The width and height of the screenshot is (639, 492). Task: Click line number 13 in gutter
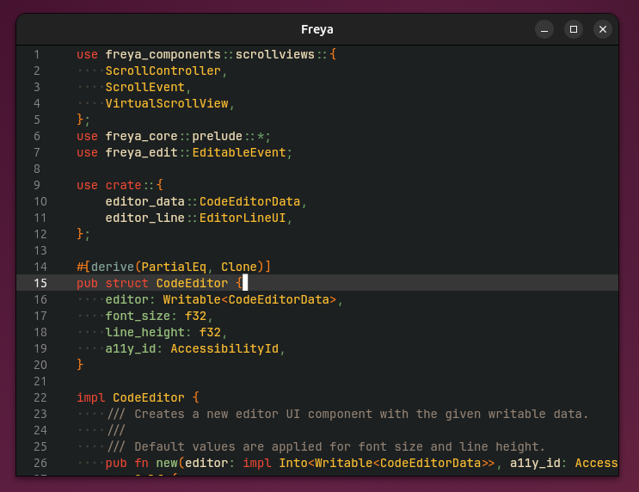40,250
